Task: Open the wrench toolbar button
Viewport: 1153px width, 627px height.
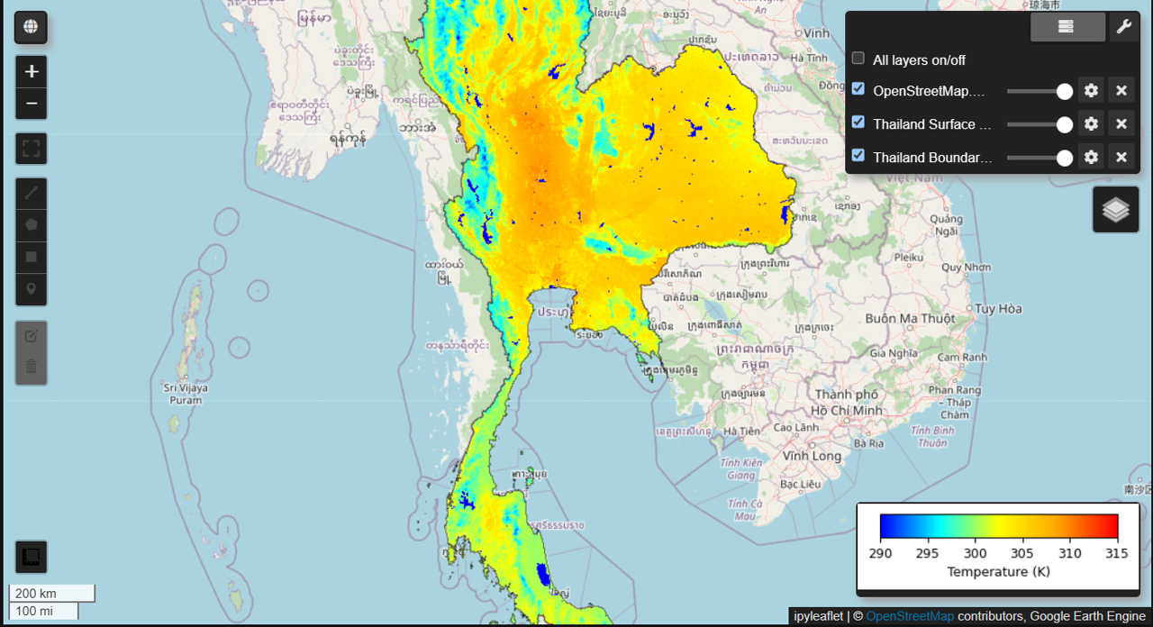Action: point(1123,27)
